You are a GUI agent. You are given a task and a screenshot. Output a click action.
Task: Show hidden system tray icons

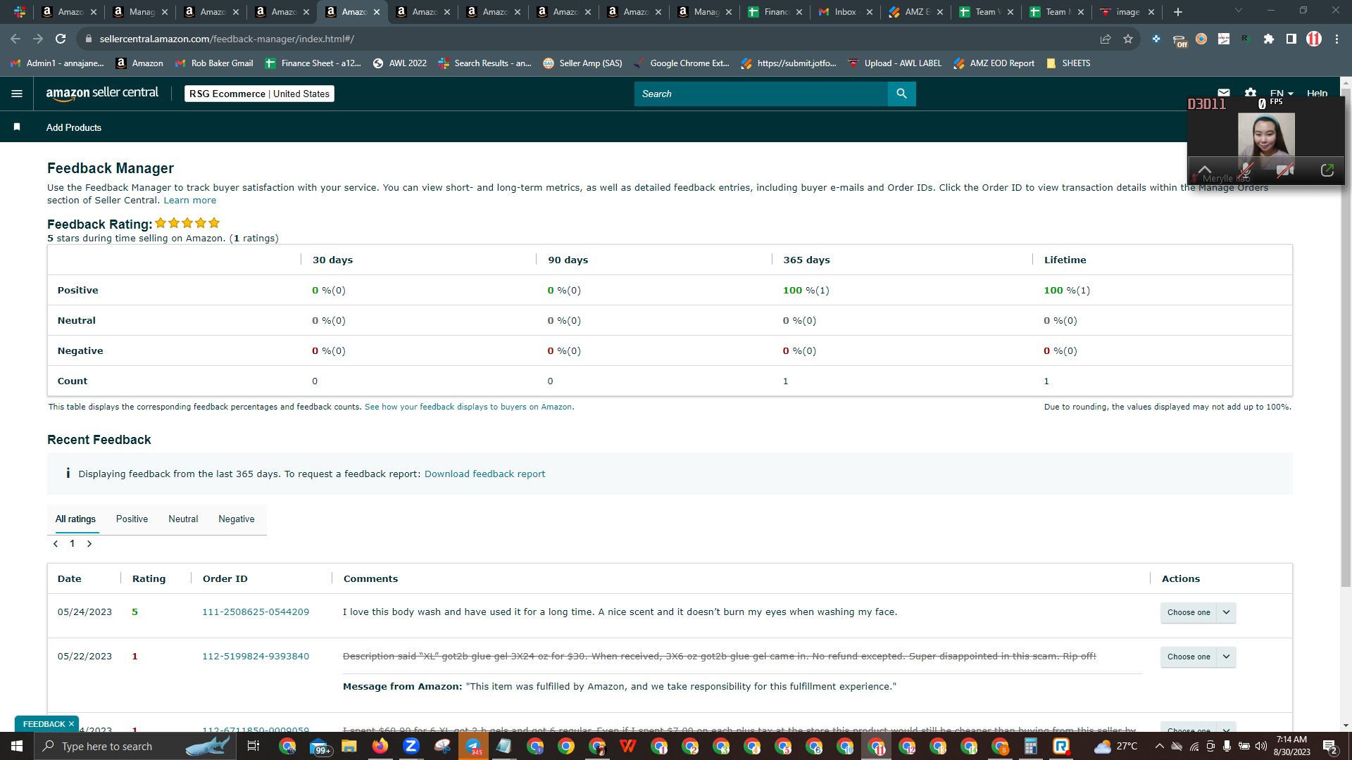(1160, 746)
